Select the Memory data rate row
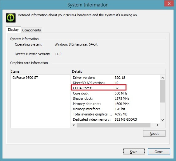Viewport: 176px width, 161px height. coord(116,104)
